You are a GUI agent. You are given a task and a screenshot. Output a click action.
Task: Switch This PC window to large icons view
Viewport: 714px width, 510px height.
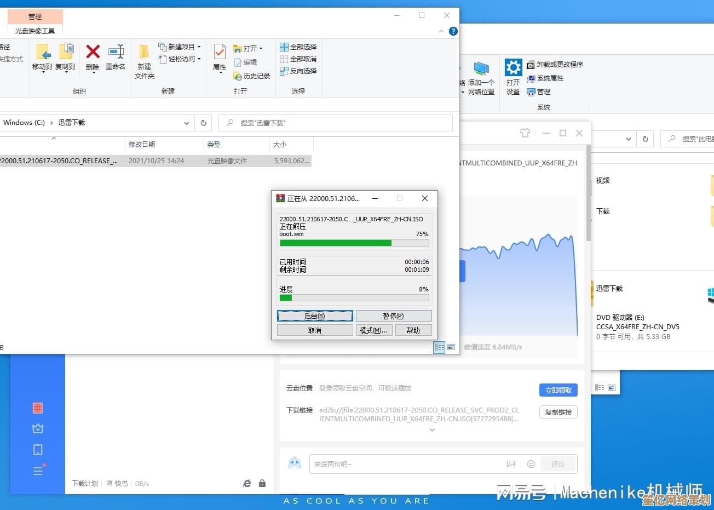click(x=612, y=387)
